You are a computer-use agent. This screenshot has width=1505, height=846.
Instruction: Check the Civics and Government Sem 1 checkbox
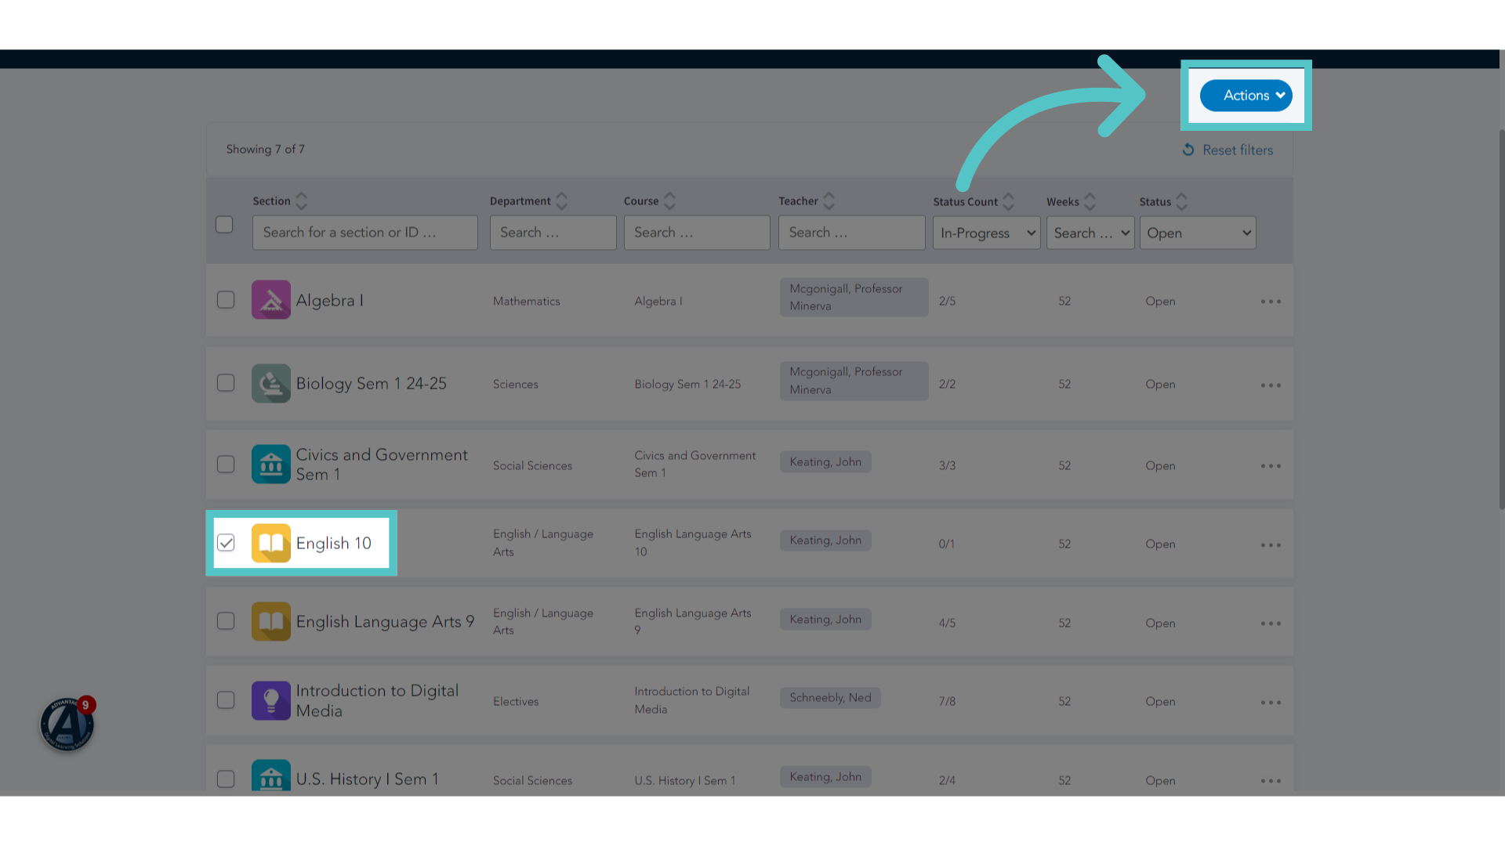226,465
